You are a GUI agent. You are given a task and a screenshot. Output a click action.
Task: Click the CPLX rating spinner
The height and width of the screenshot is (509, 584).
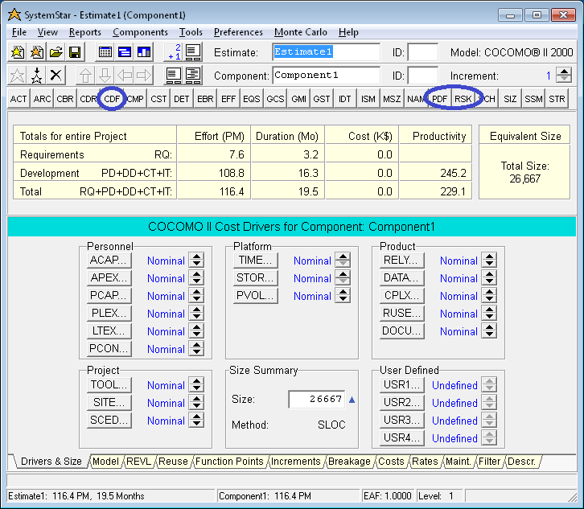point(489,295)
